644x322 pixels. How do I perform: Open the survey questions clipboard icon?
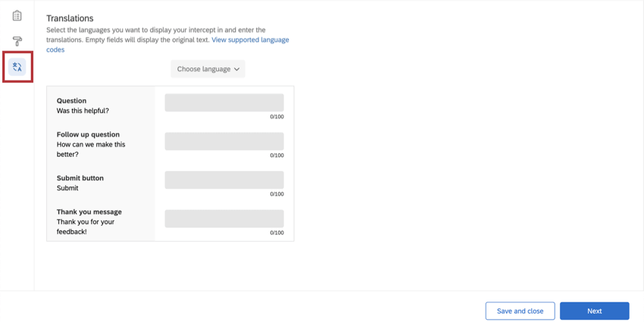[x=17, y=16]
